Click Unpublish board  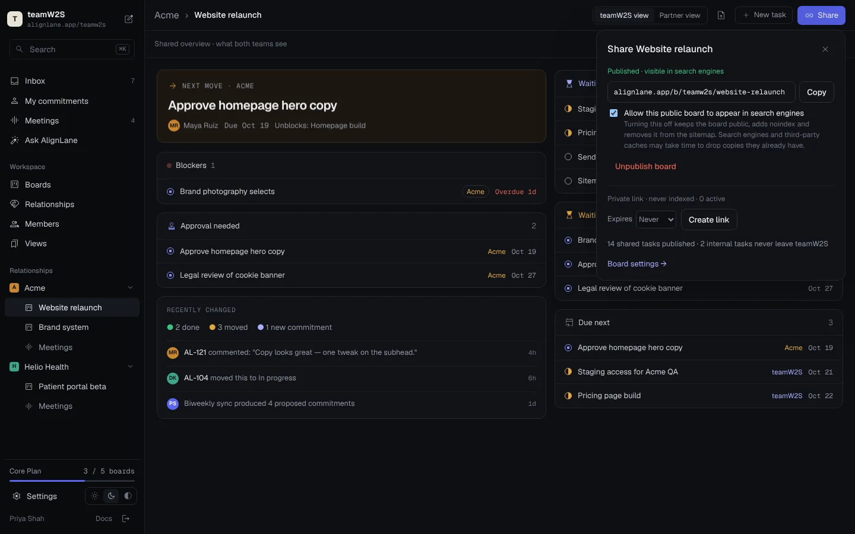coord(645,167)
